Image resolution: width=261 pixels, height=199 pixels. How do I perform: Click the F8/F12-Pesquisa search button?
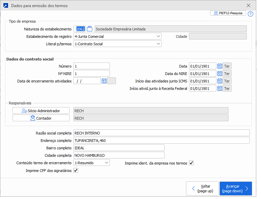pyautogui.click(x=228, y=14)
